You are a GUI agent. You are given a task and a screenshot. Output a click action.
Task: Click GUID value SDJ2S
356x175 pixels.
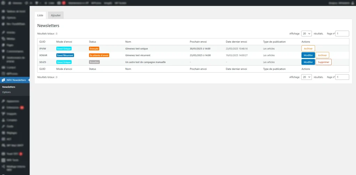tap(43, 62)
